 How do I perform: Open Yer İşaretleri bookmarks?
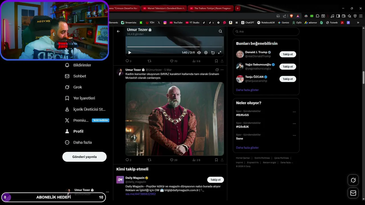point(80,98)
